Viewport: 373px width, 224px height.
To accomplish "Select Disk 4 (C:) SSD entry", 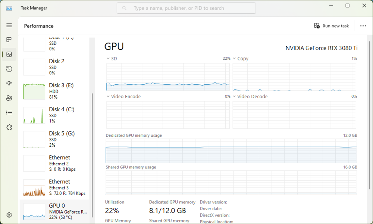I will point(54,115).
